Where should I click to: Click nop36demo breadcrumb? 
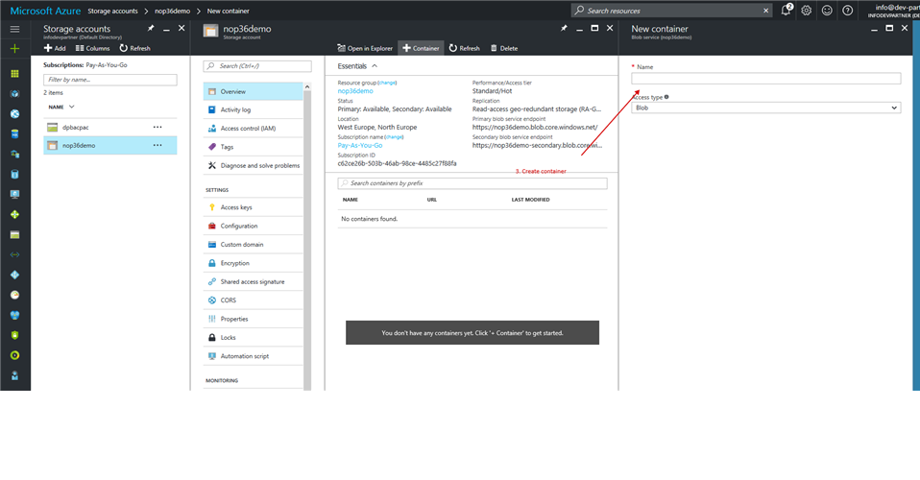click(173, 11)
